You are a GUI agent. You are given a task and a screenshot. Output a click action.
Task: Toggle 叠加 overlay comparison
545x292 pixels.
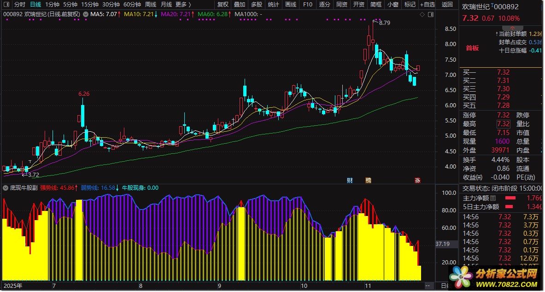240,5
